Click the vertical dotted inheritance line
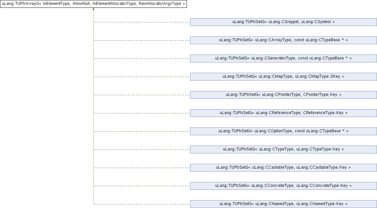Image resolution: width=377 pixels, height=208 pixels. 94,104
